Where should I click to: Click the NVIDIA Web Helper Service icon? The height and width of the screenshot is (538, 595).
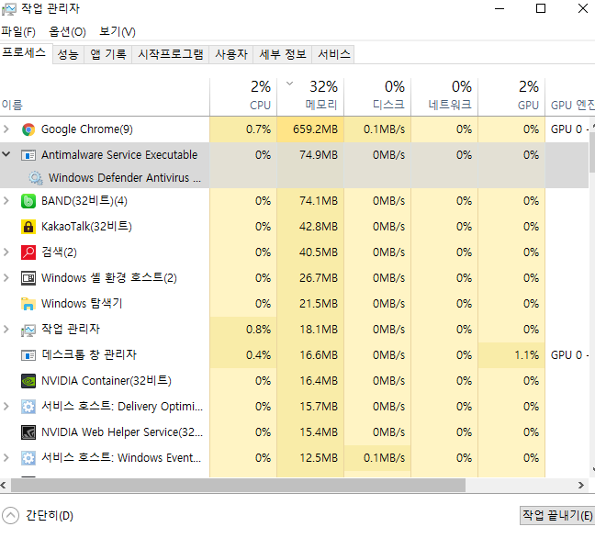pos(28,432)
